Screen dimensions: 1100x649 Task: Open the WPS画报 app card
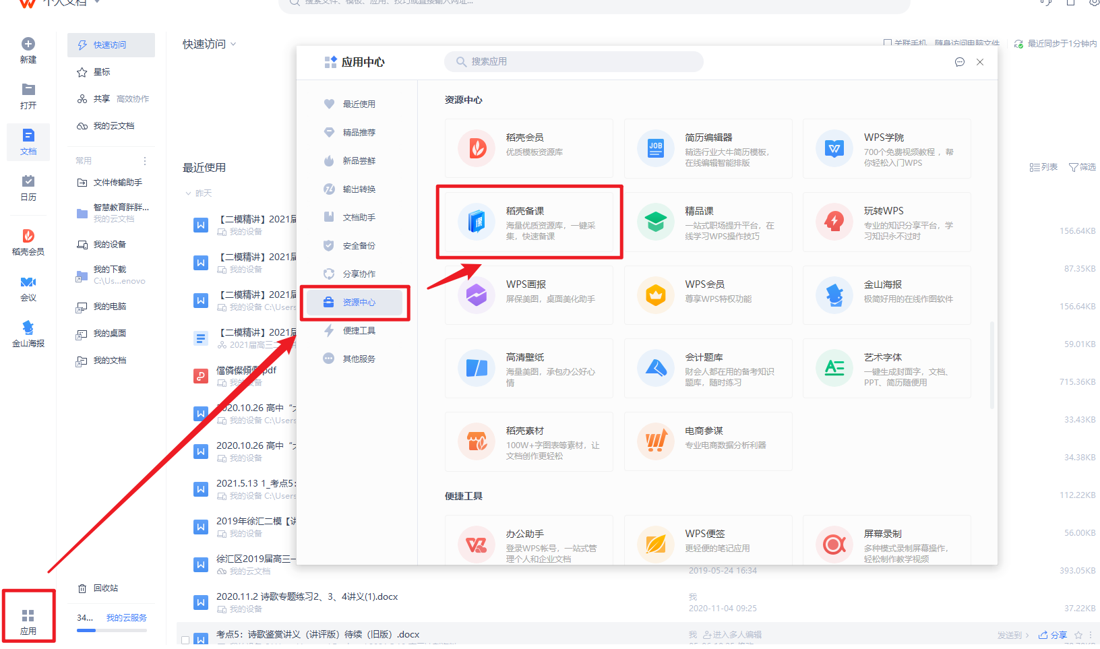(529, 295)
